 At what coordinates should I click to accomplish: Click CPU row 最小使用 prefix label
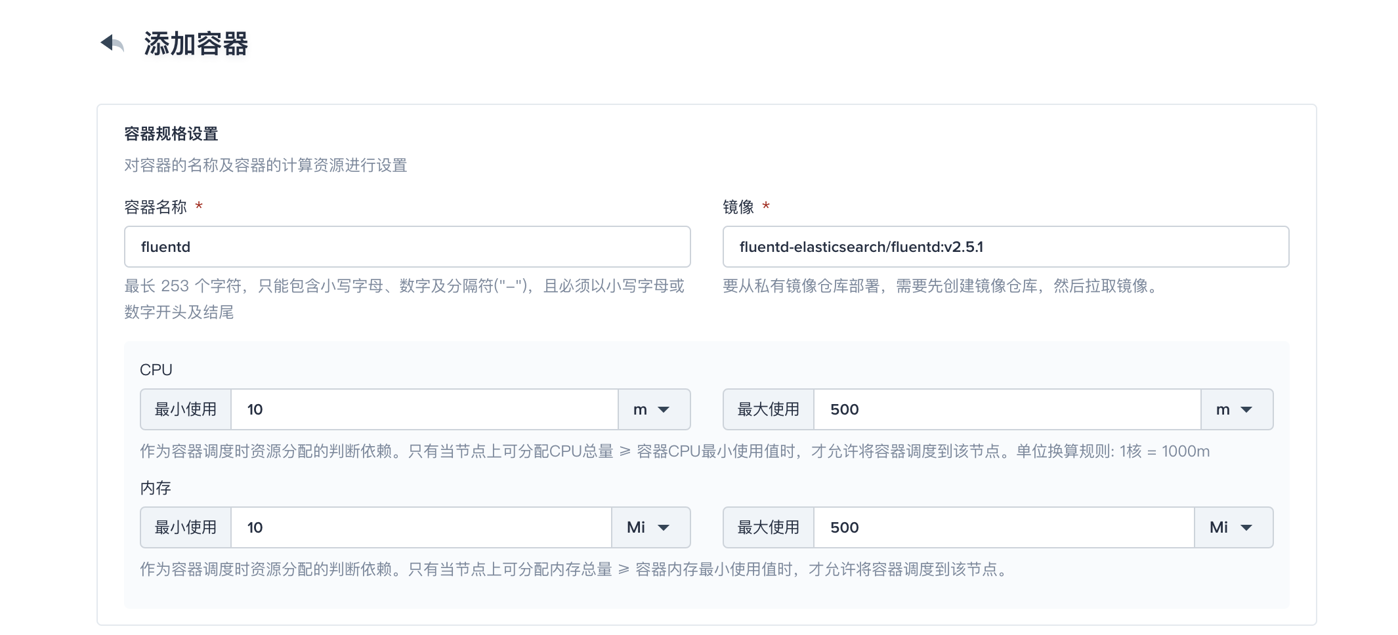coord(186,409)
